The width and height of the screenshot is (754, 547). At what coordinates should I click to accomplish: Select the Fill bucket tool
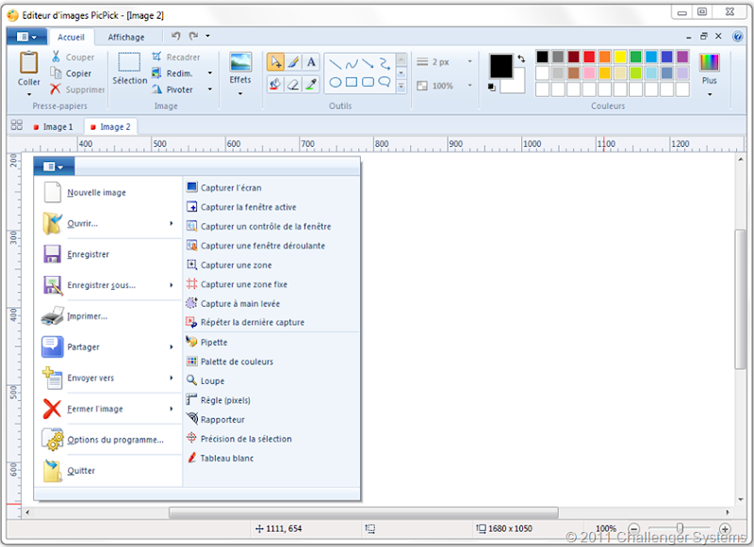coord(275,85)
